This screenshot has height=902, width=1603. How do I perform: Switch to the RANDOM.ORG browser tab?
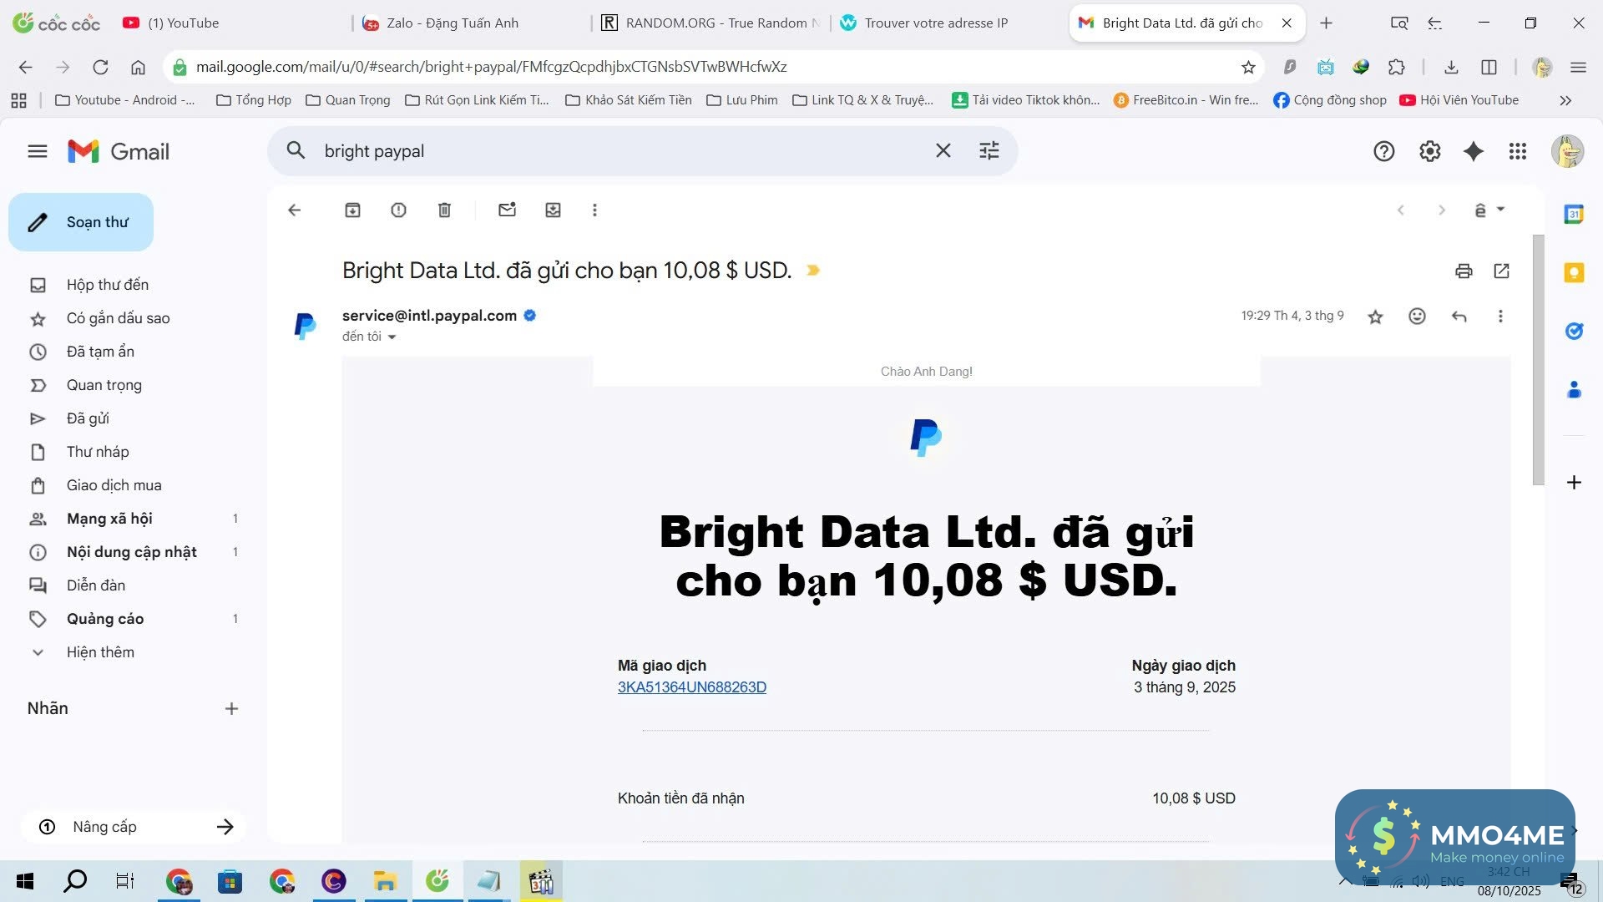710,23
